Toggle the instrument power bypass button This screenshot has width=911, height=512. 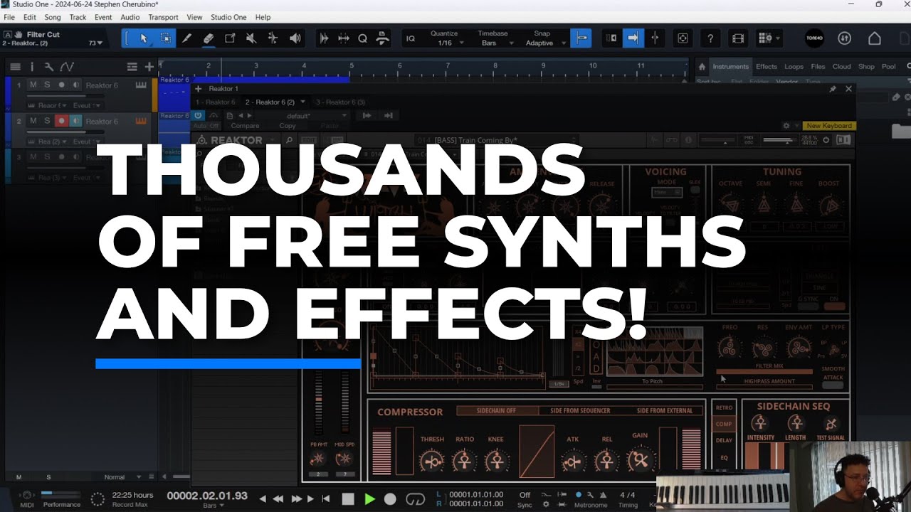point(199,115)
